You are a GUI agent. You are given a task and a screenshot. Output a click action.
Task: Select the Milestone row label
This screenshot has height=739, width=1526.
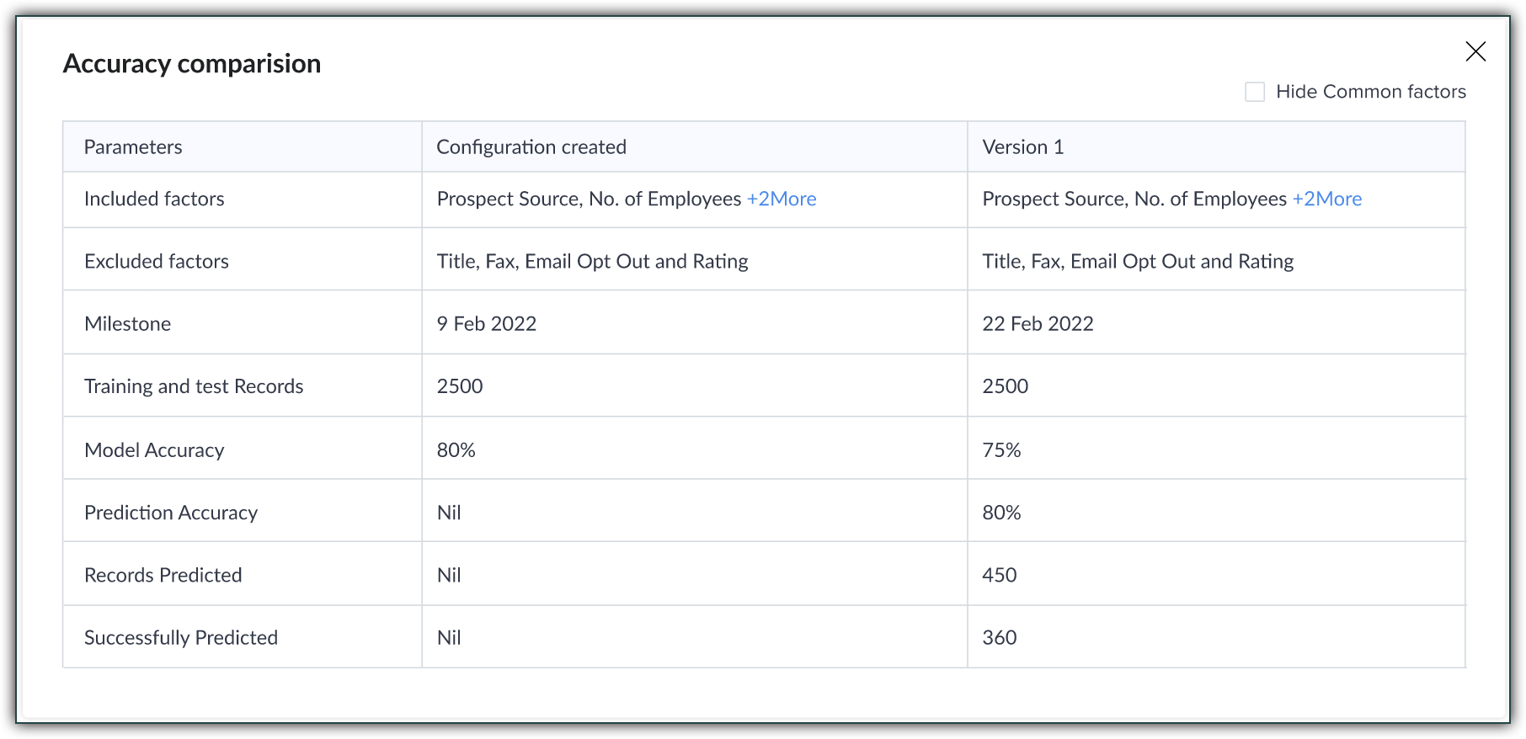tap(127, 324)
